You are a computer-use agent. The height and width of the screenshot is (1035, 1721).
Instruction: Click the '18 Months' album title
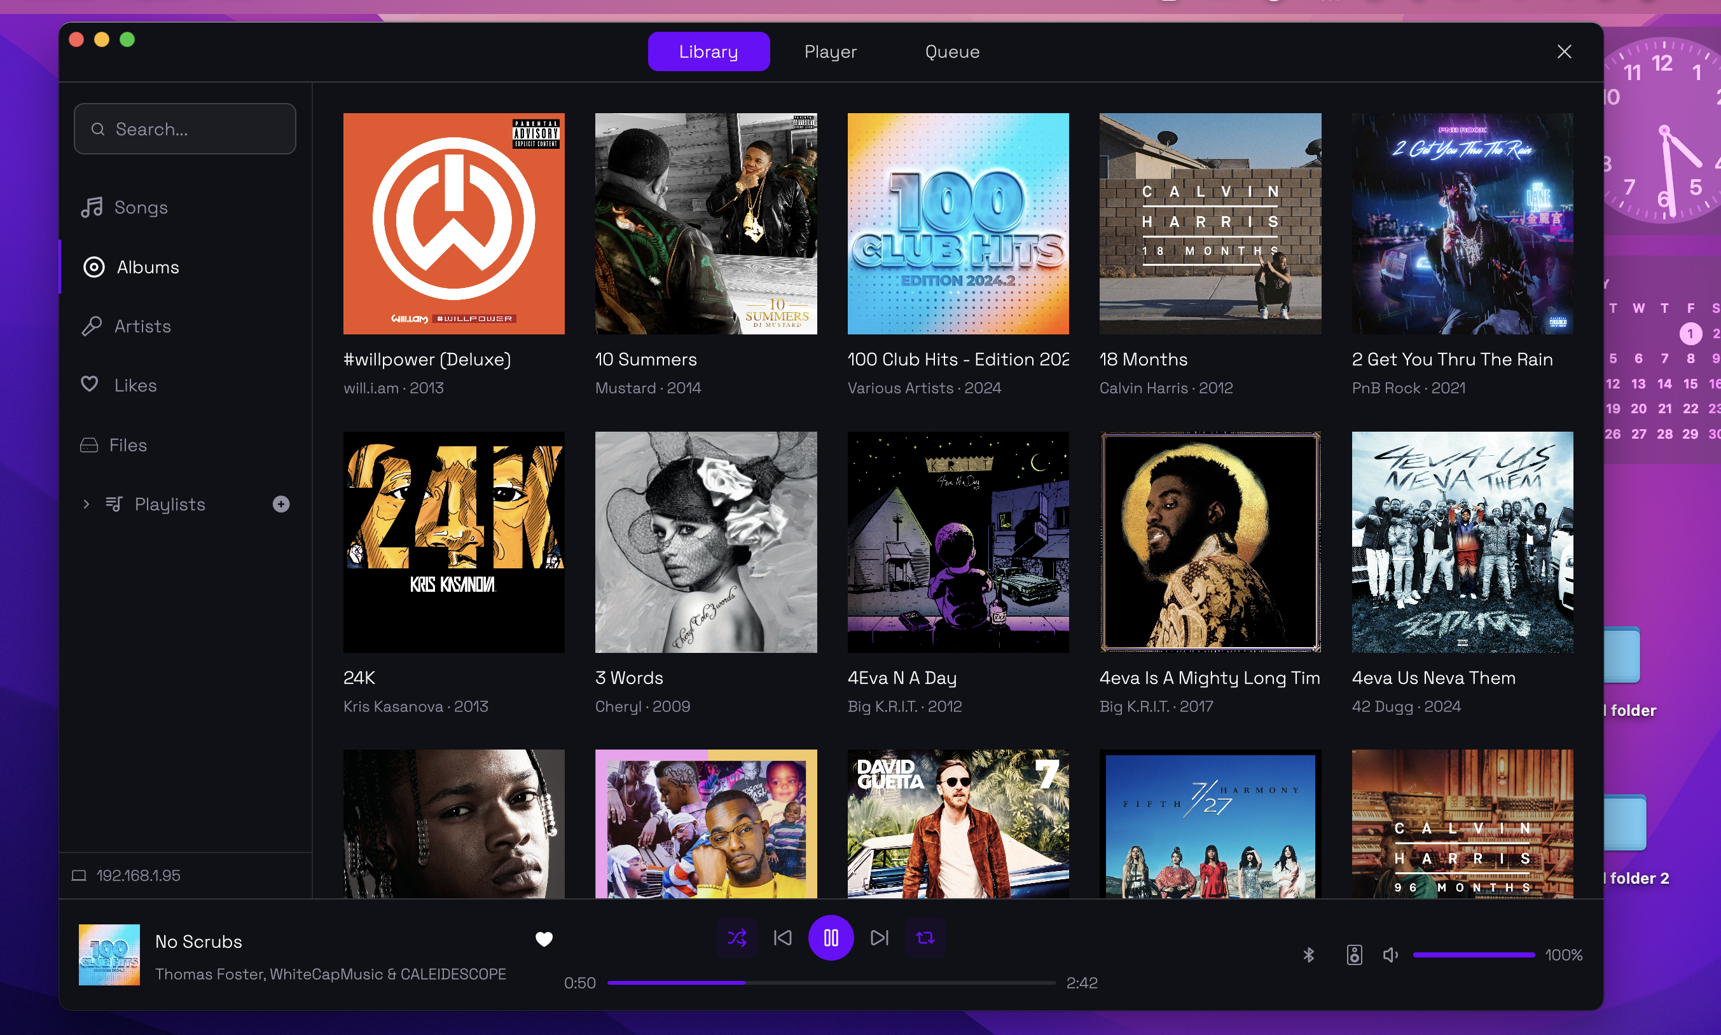click(x=1144, y=359)
